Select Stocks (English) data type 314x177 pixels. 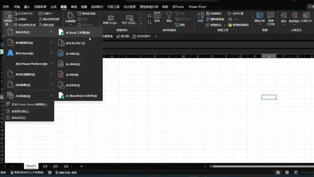pos(111,20)
